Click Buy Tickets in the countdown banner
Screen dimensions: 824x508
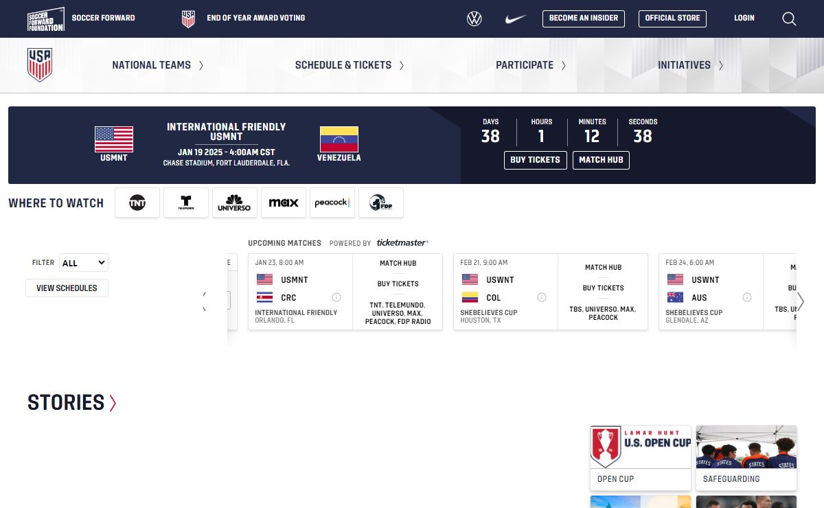pos(536,160)
